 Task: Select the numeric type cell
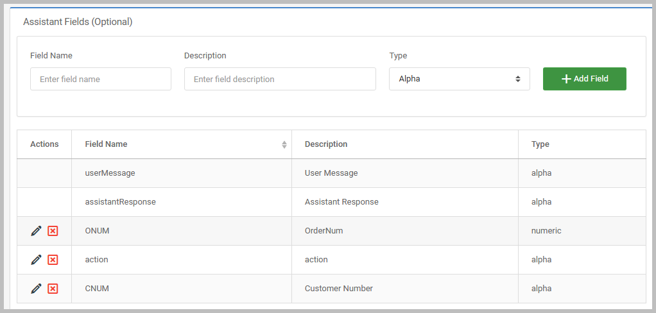pyautogui.click(x=546, y=231)
